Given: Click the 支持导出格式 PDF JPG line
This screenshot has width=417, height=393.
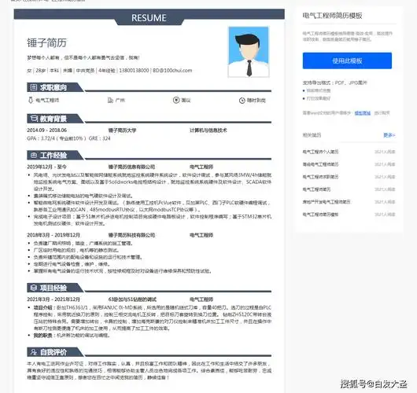Looking at the screenshot, I should (335, 83).
